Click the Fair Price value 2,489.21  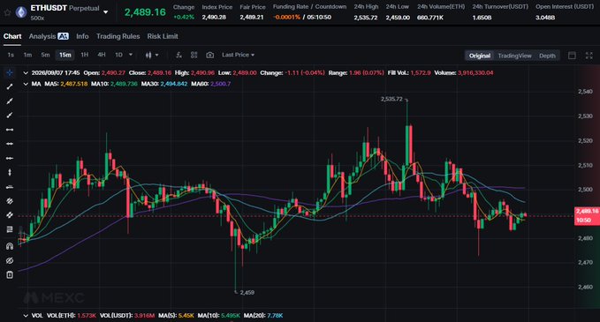click(x=252, y=17)
